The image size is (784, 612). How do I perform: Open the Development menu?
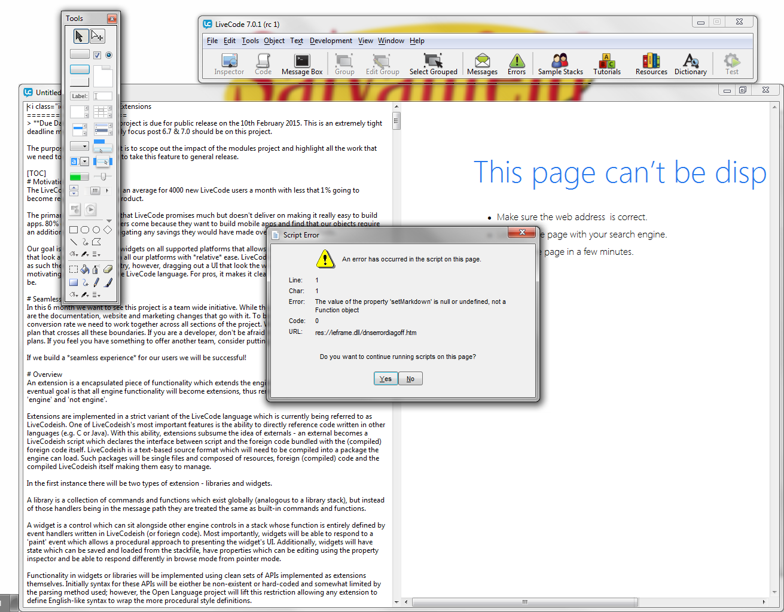(x=331, y=41)
